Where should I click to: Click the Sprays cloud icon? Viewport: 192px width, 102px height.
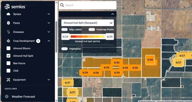point(8,14)
